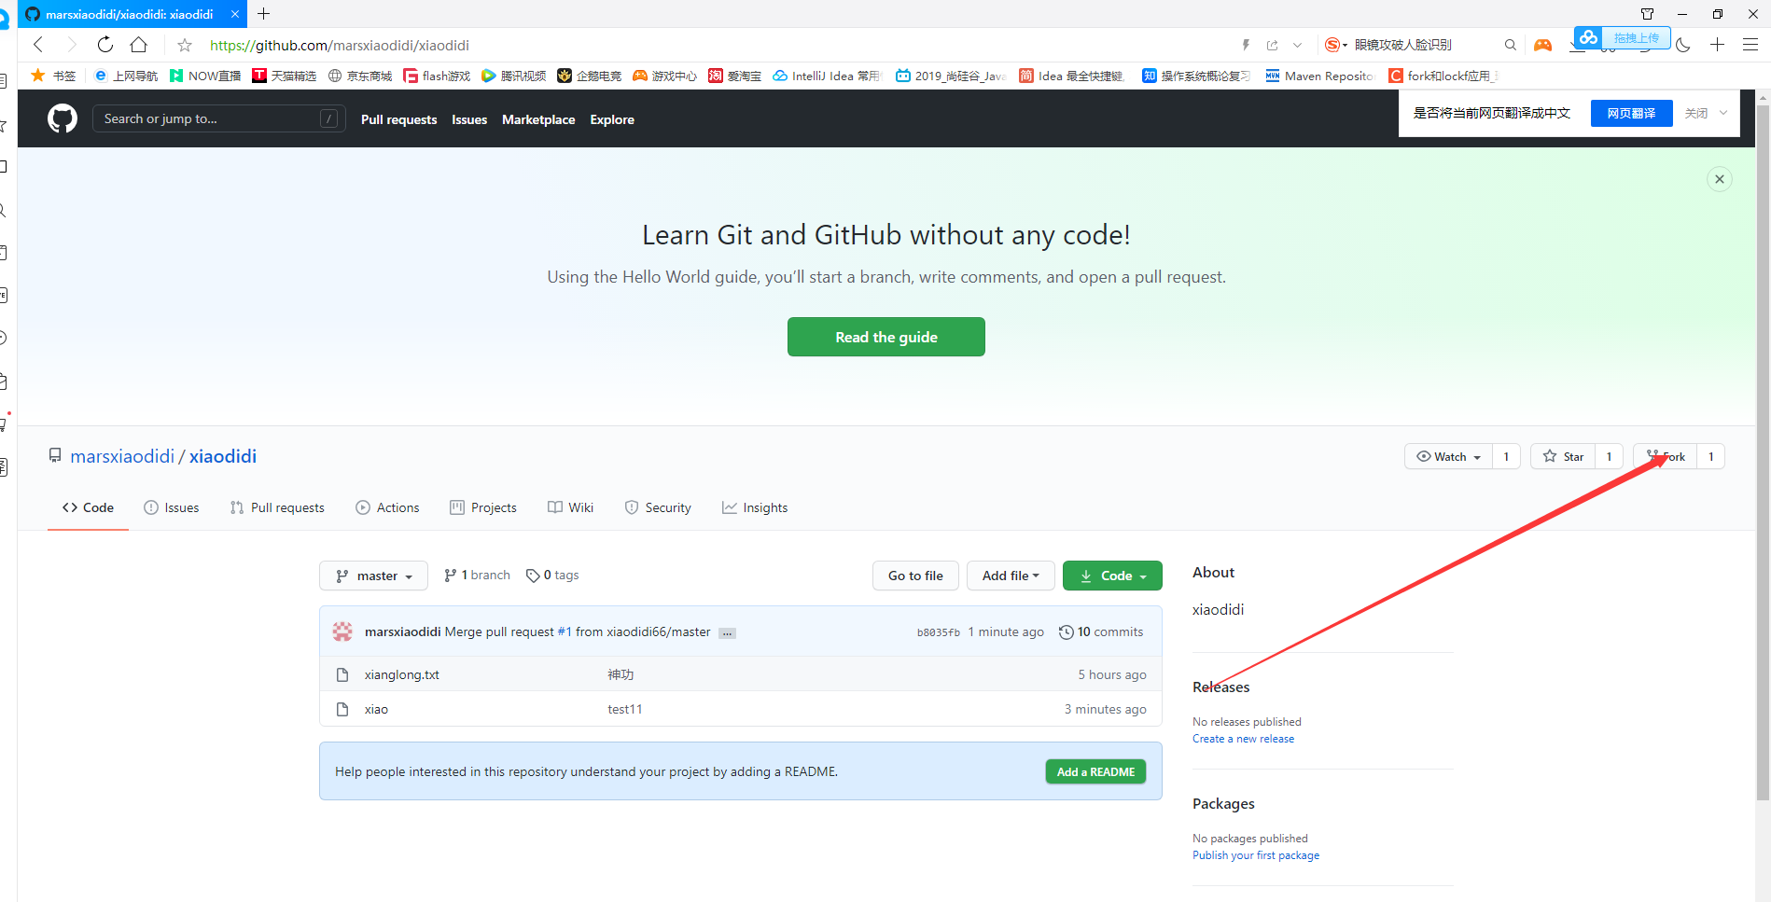Screen dimensions: 1771x902
Task: Click marsxiaodidi avatar in commit row
Action: [x=342, y=631]
